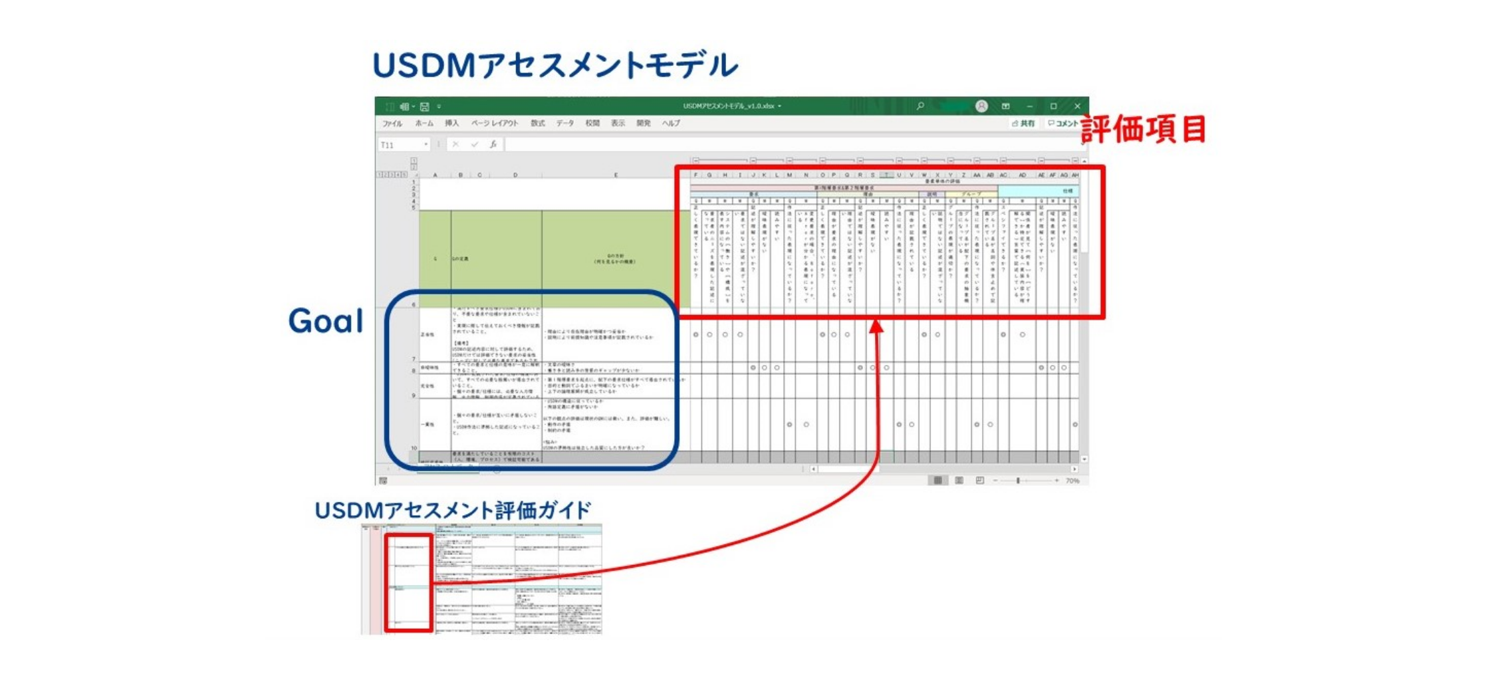Screen dimensions: 1488x680
Task: Switch to Page Layout view icon
Action: 959,480
